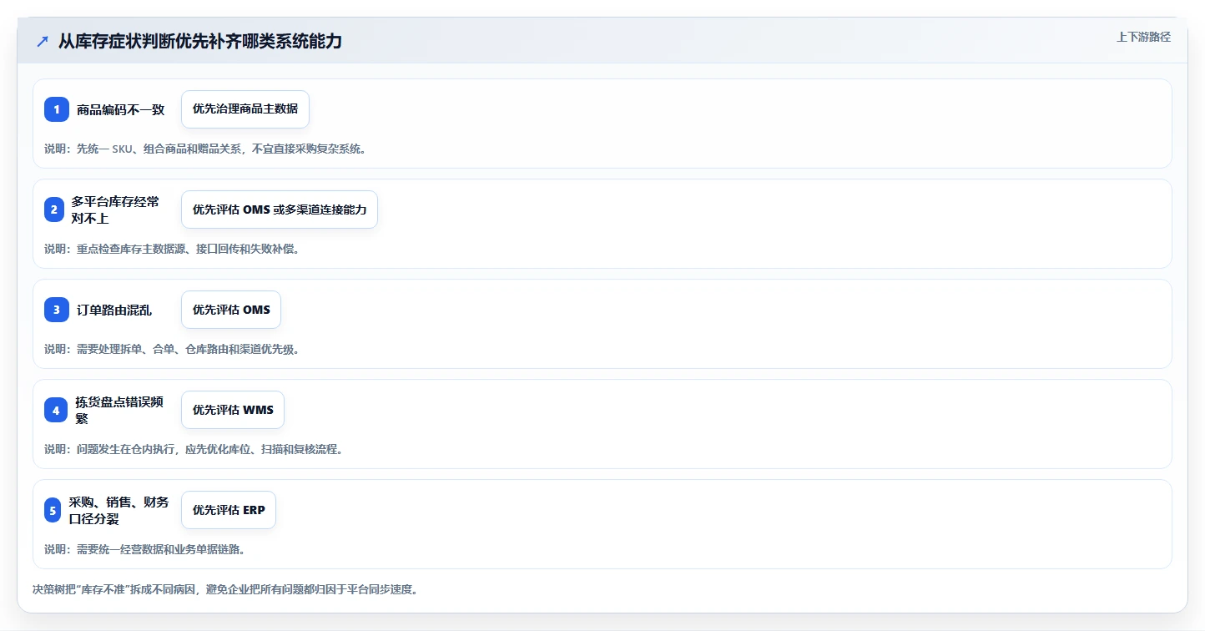Screen dimensions: 1205x631
Task: Click the note 说明：重点检查库存主数据源
Action: click(x=172, y=249)
